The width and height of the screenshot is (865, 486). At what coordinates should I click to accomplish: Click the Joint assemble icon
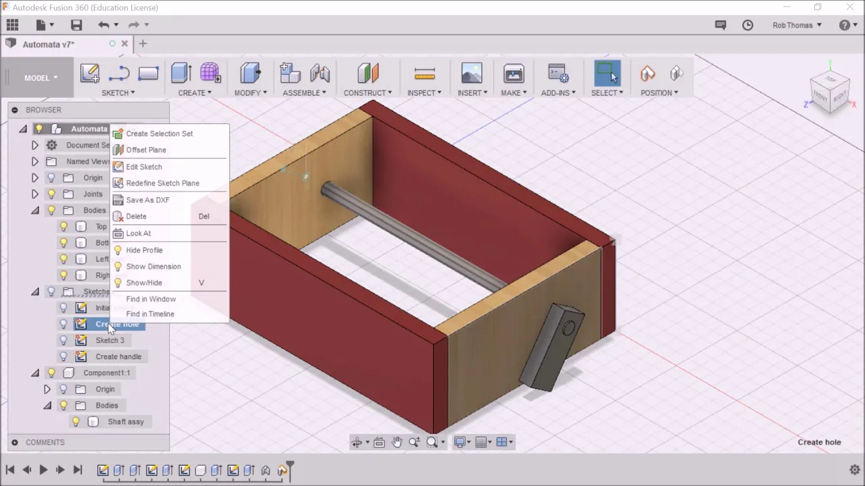click(320, 73)
